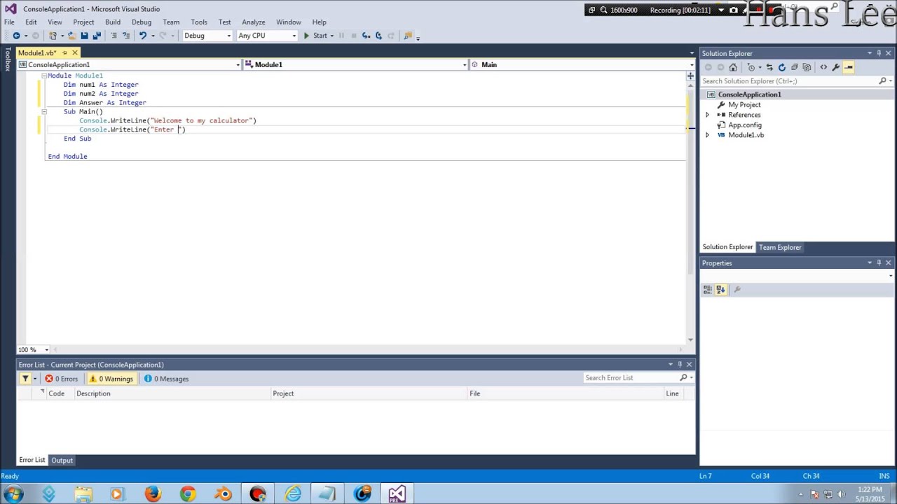Click the Save All toolbar icon
This screenshot has height=504, width=897.
[97, 36]
